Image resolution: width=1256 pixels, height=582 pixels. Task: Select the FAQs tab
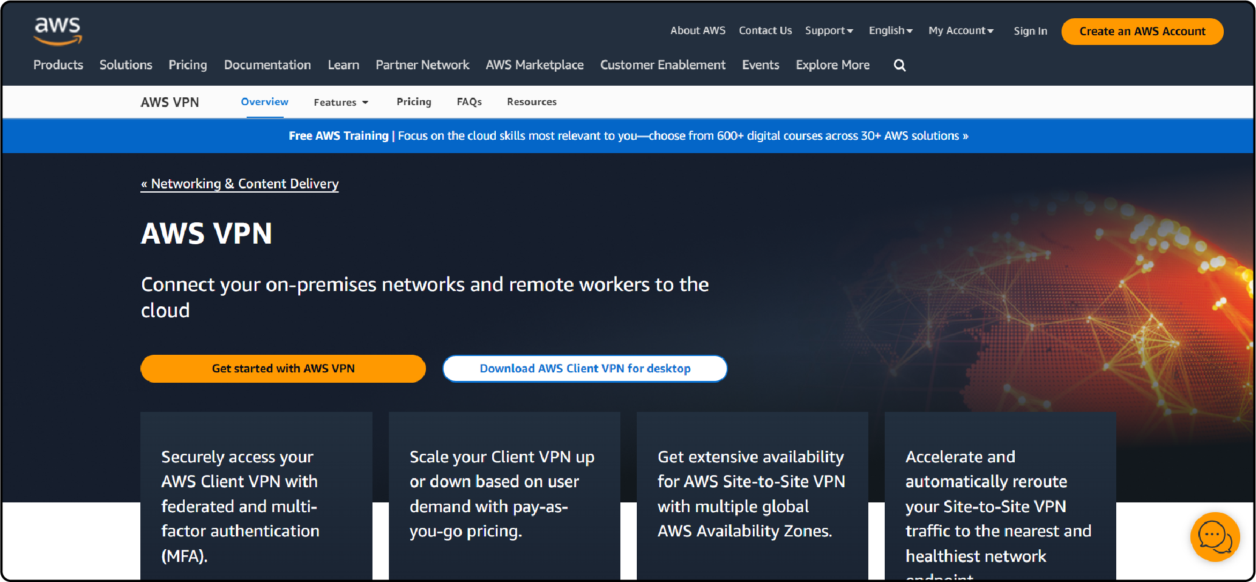[469, 101]
